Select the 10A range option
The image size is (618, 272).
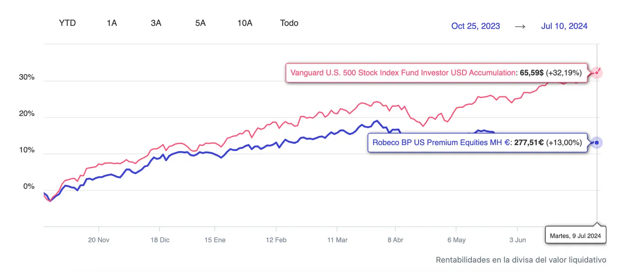pyautogui.click(x=245, y=23)
